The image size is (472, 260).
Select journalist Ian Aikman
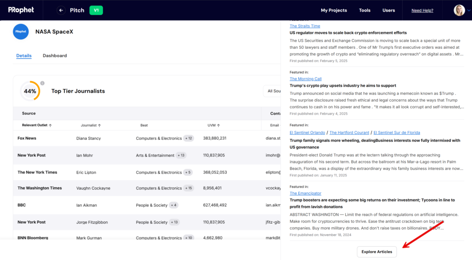tap(86, 205)
